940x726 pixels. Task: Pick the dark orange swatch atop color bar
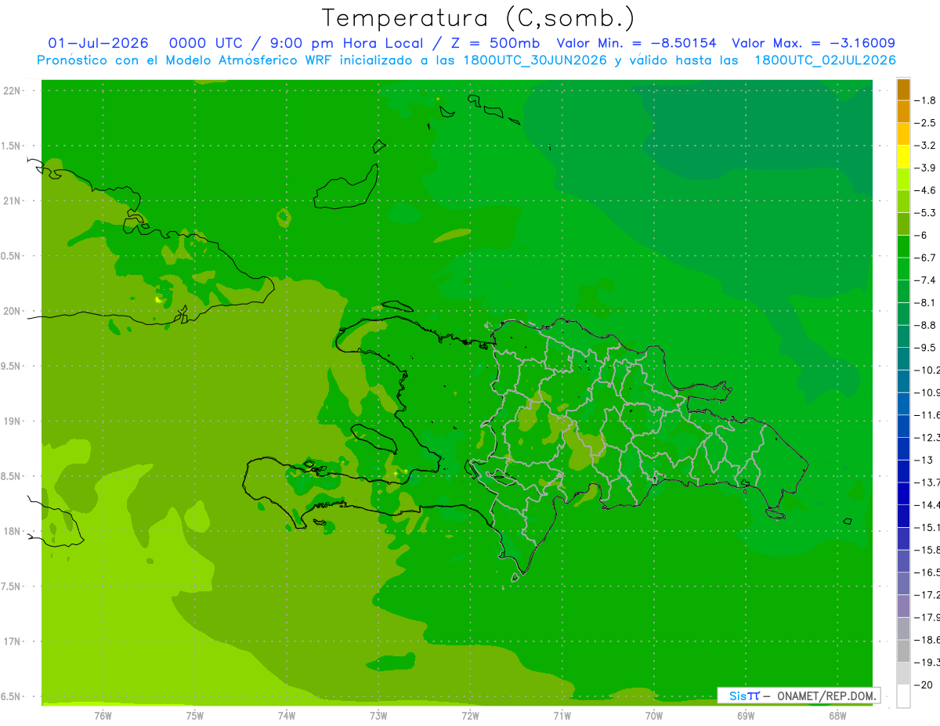pos(903,89)
